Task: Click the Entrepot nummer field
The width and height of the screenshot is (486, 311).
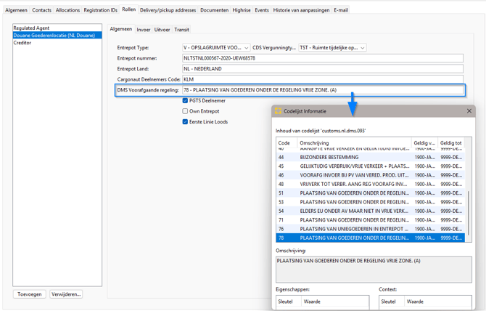Action: coord(323,58)
